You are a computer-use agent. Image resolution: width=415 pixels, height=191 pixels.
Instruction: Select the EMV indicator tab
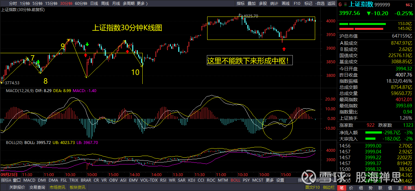point(133,180)
